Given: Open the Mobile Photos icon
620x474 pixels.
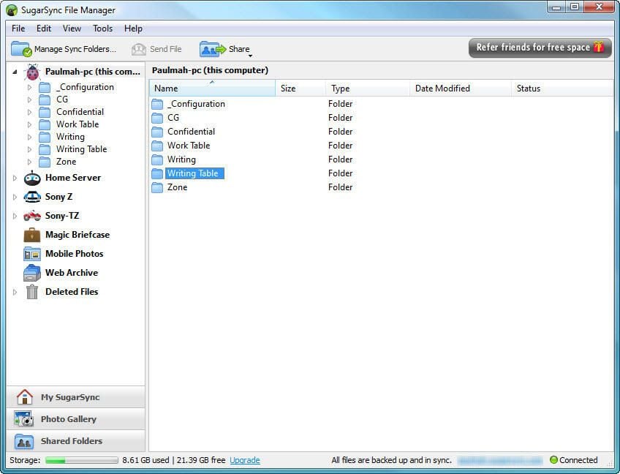Looking at the screenshot, I should tap(32, 254).
